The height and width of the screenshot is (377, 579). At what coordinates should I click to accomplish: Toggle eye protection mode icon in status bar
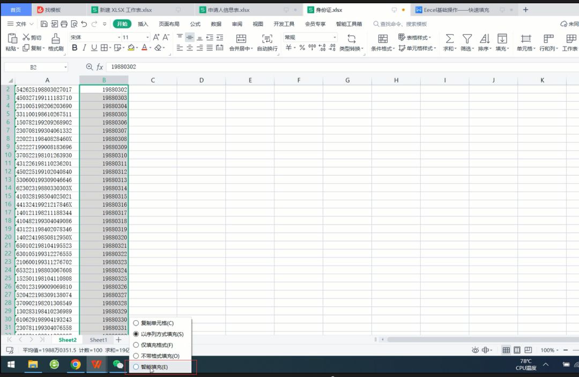click(475, 350)
